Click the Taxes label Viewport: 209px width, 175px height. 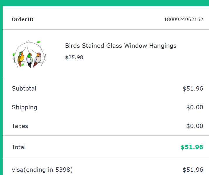[20, 126]
